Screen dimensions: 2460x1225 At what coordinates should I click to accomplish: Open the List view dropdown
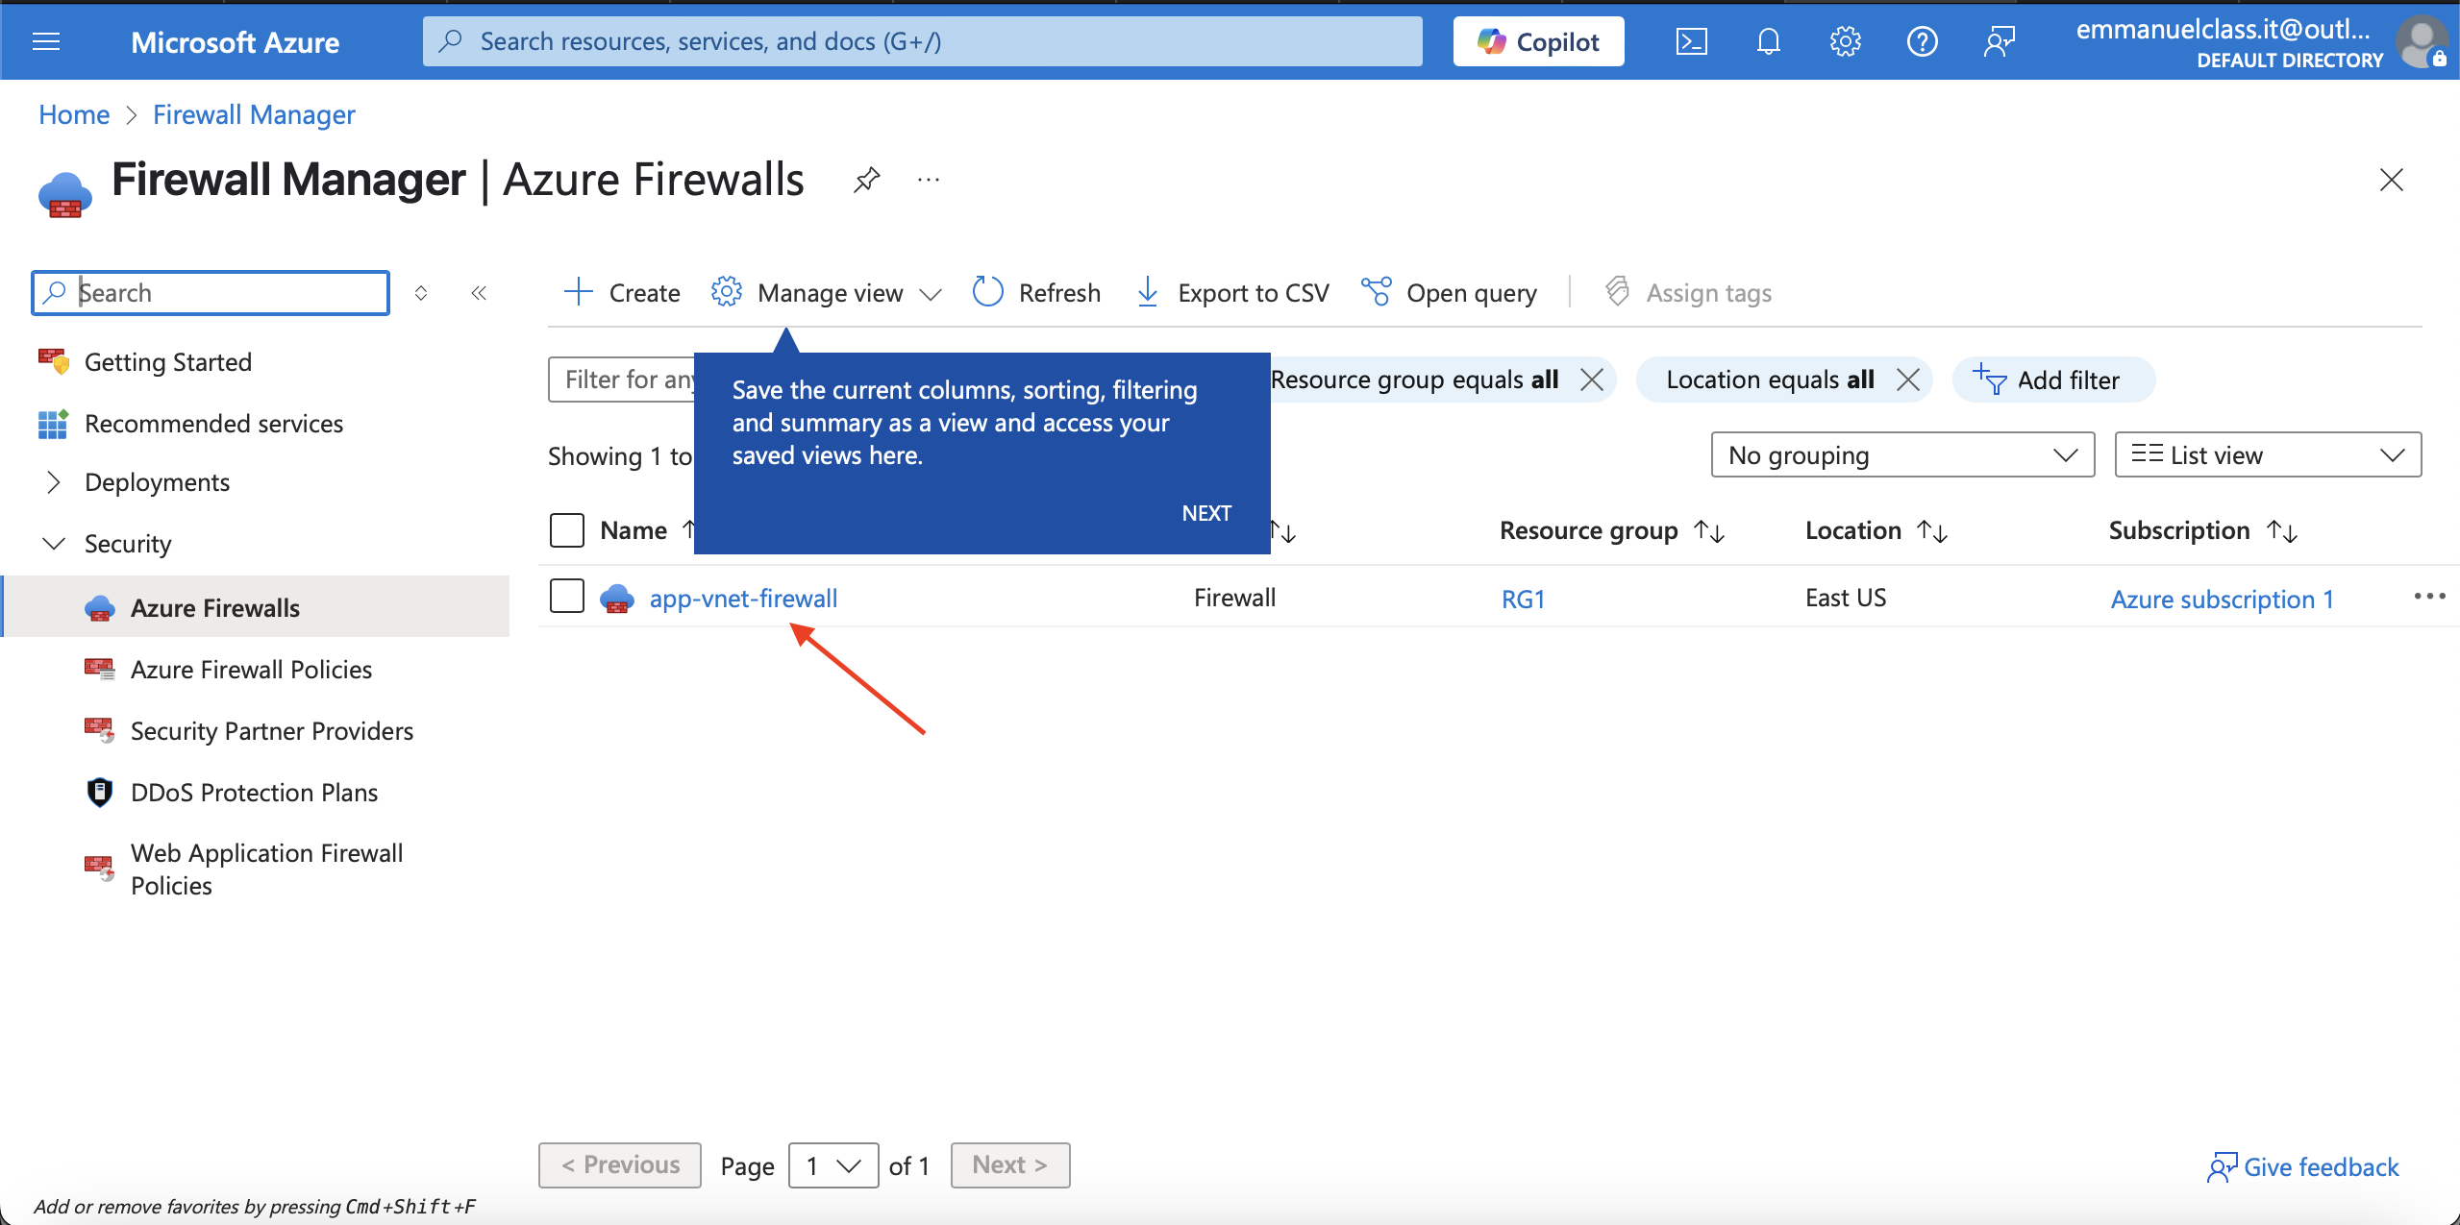click(2268, 454)
